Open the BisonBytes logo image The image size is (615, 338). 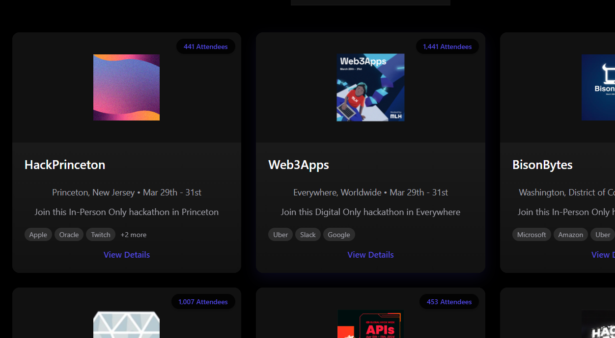point(598,87)
